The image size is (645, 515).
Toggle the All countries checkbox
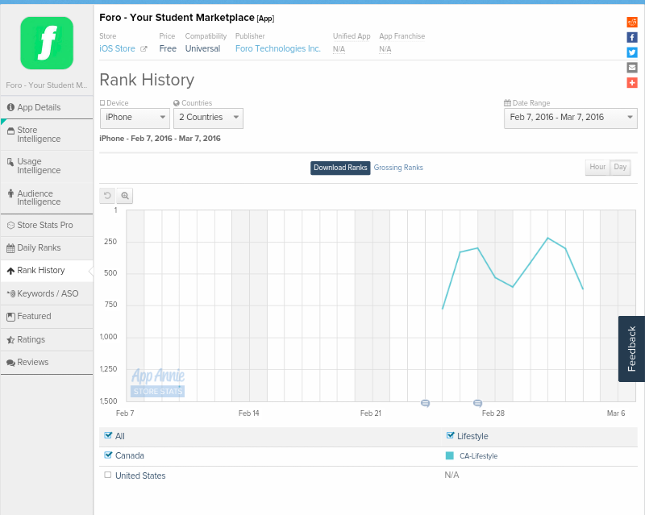point(108,435)
